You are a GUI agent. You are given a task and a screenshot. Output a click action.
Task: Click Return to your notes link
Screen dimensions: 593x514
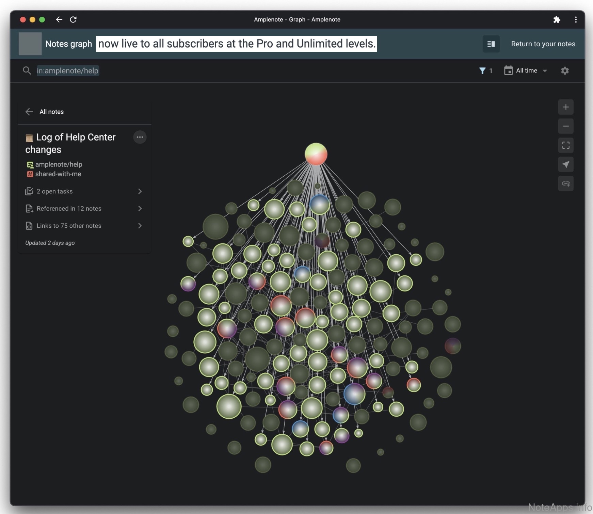[x=543, y=44]
